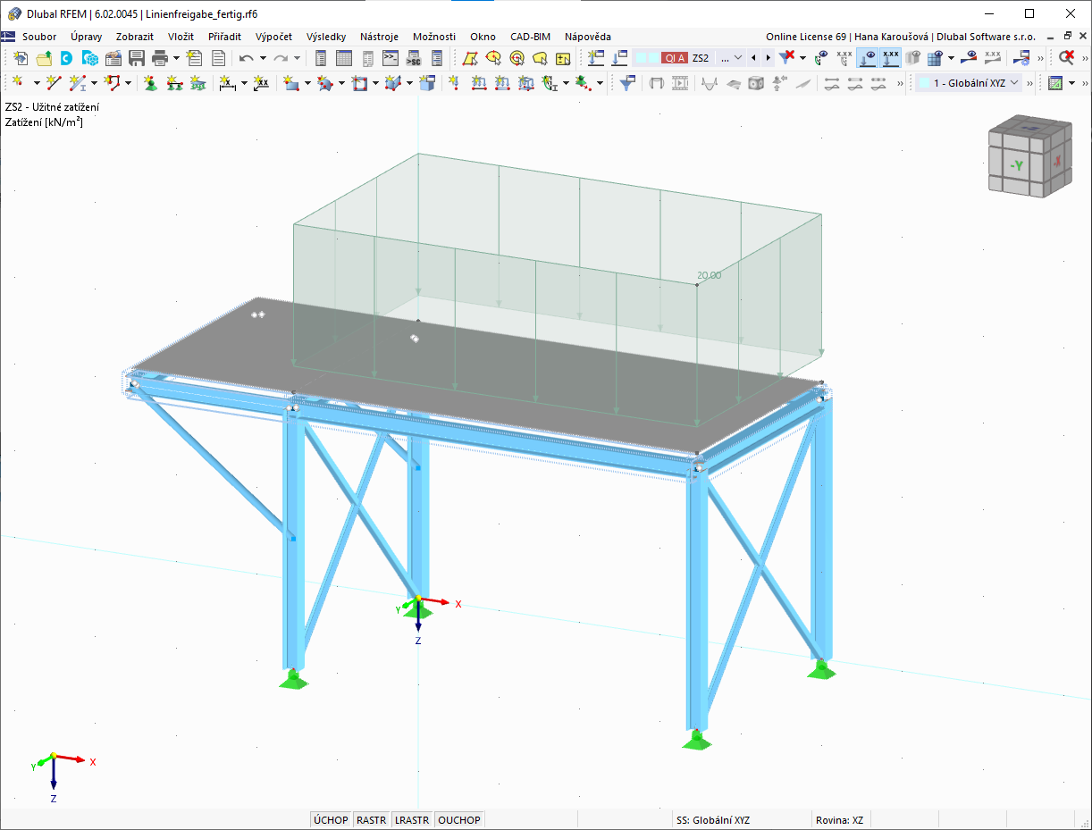Open the Dlubal Center blue C icon
This screenshot has width=1092, height=830.
(x=66, y=58)
